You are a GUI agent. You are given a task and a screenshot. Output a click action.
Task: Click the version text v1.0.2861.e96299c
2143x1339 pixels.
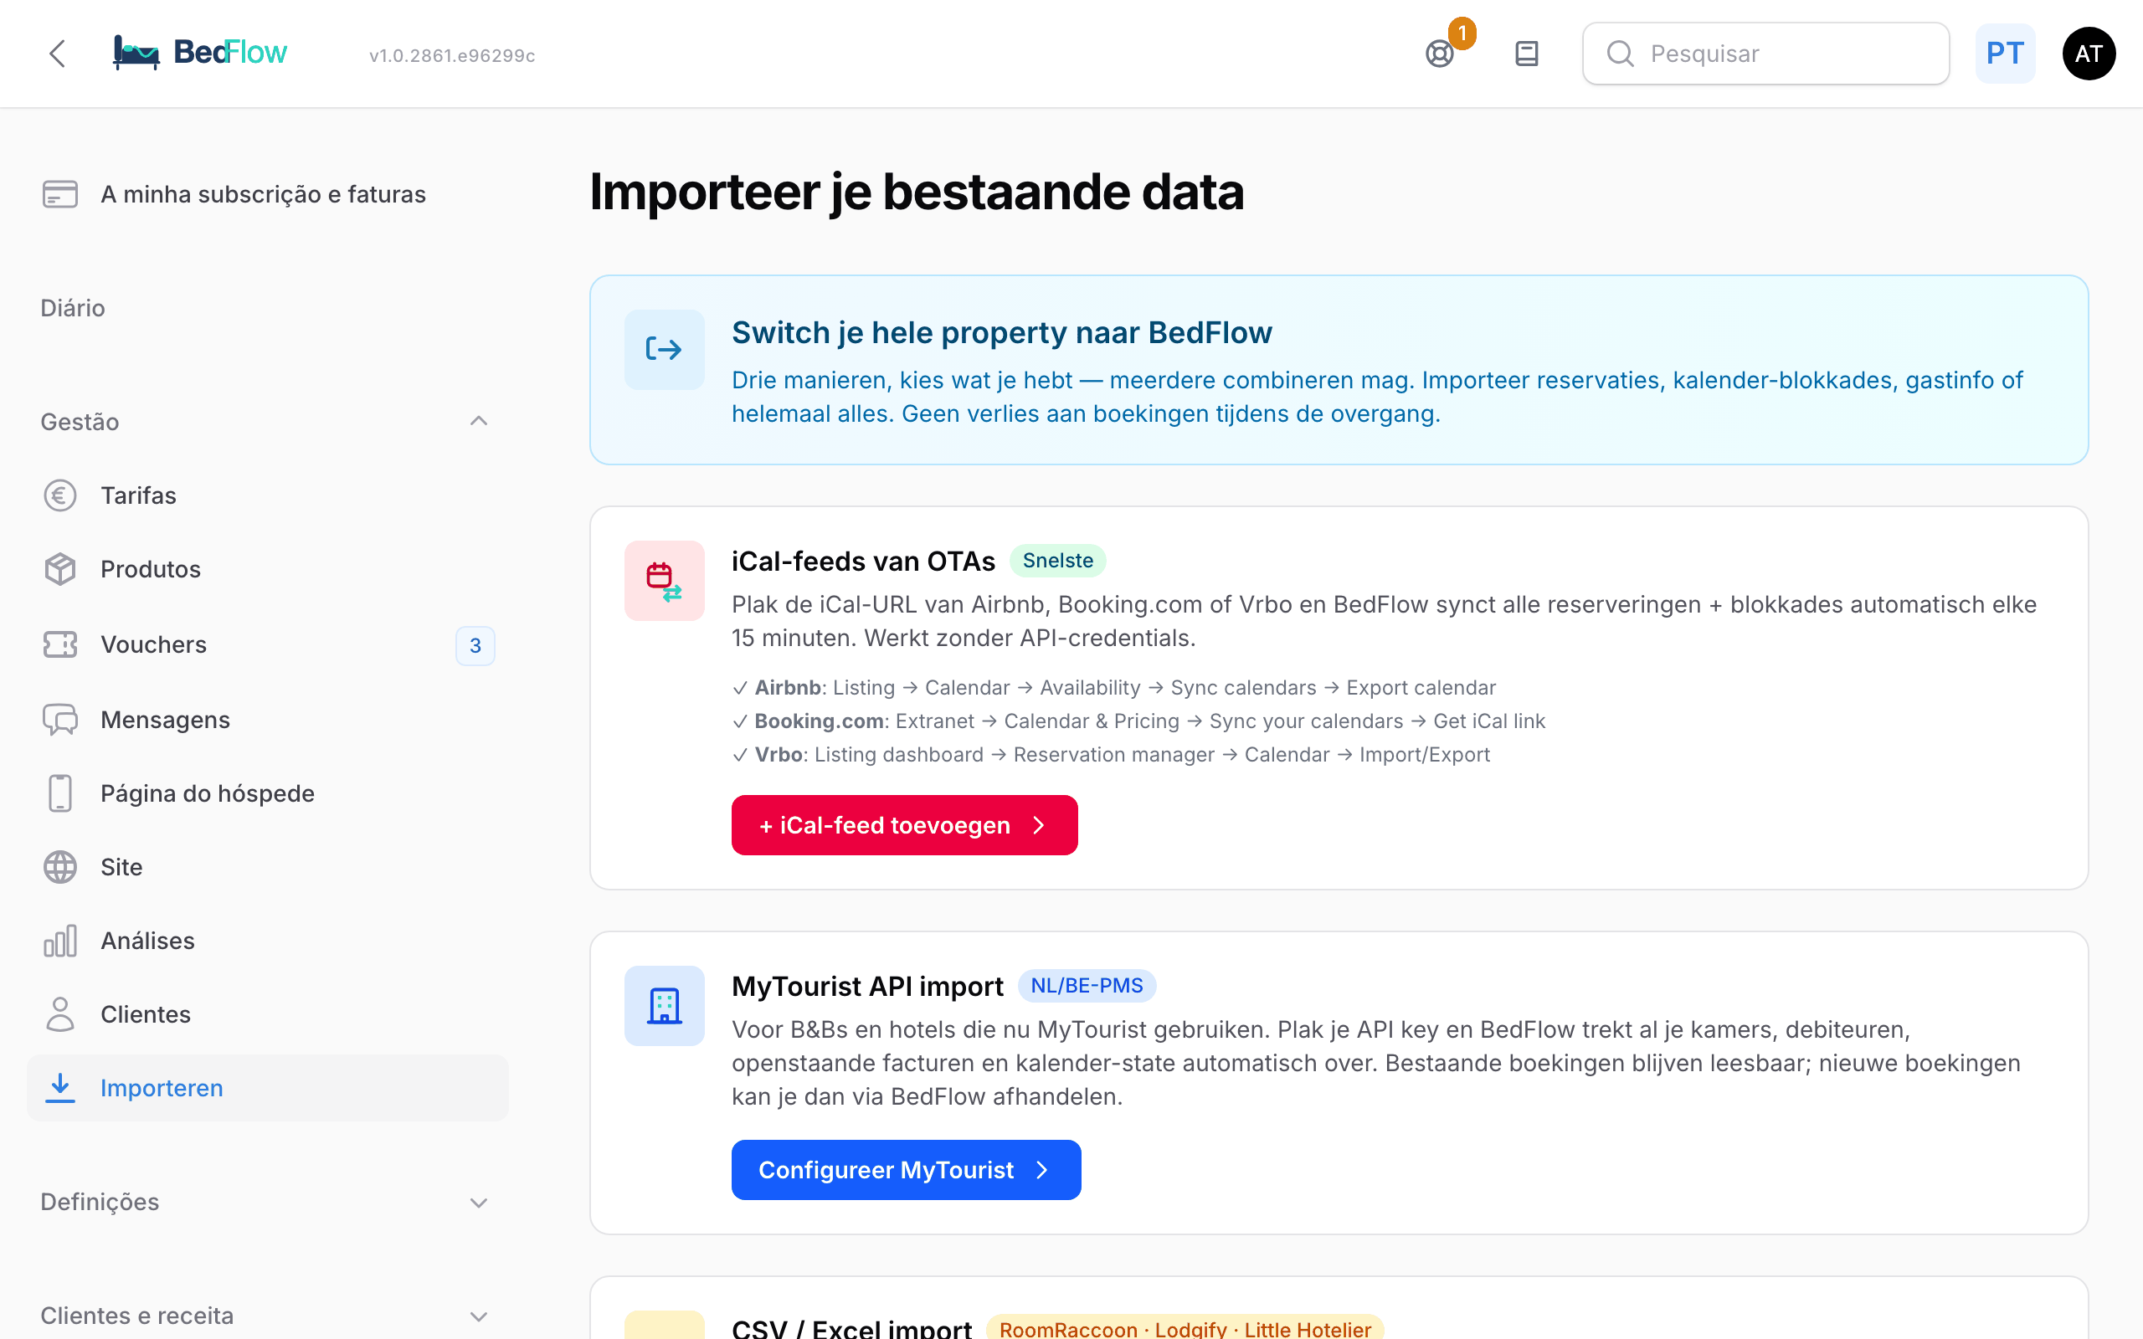click(453, 55)
